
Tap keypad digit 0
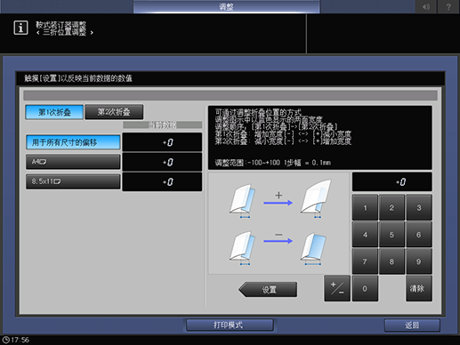pos(365,288)
